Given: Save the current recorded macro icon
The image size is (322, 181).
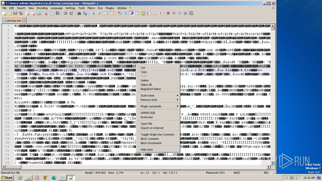Looking at the screenshot, I should point(191,13).
